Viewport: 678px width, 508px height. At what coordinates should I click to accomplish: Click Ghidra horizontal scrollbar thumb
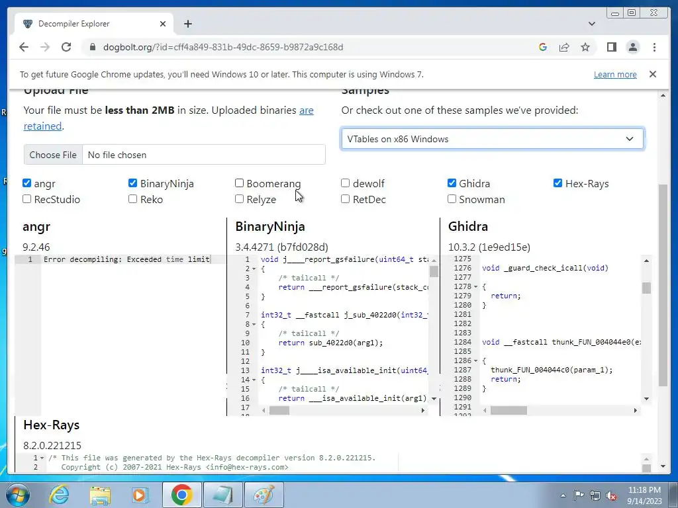coord(508,410)
